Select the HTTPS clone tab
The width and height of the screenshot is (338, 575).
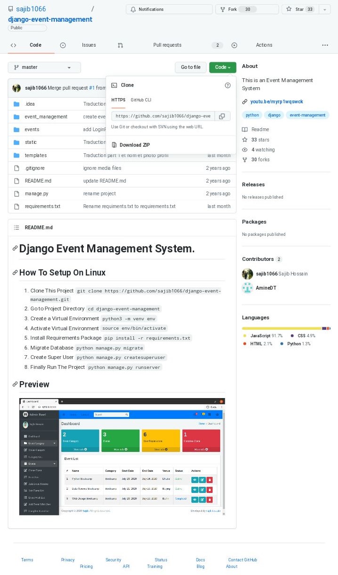coord(118,100)
